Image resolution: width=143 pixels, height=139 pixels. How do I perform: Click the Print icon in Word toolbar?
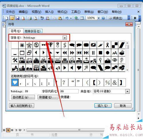[30, 18]
